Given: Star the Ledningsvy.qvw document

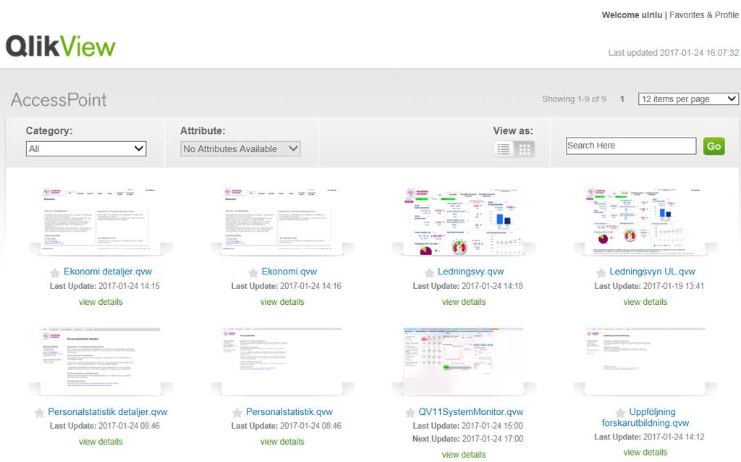Looking at the screenshot, I should [429, 272].
